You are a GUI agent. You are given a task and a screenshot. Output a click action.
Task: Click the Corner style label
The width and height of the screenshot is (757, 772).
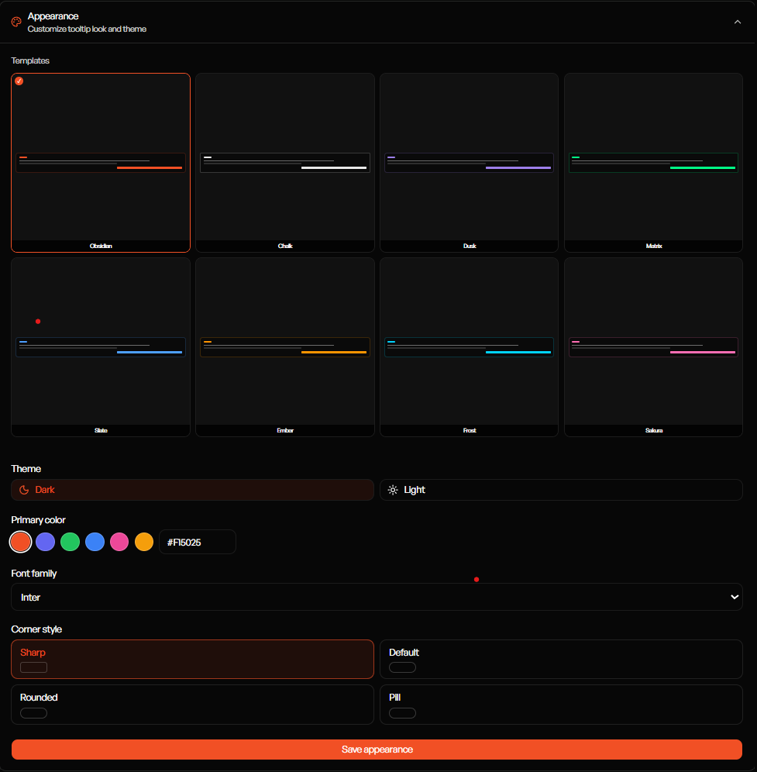pos(36,629)
